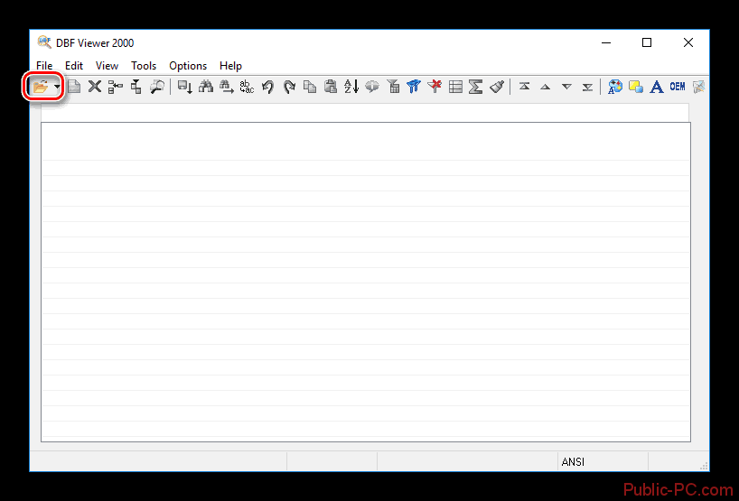Viewport: 739px width, 501px height.
Task: Click the redo arrow icon
Action: 289,87
